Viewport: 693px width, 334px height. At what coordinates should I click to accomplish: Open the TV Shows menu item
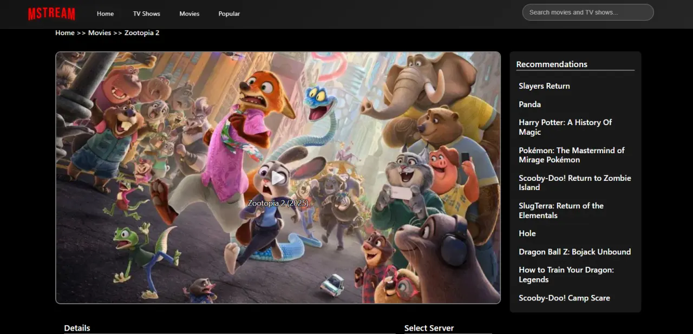tap(147, 14)
